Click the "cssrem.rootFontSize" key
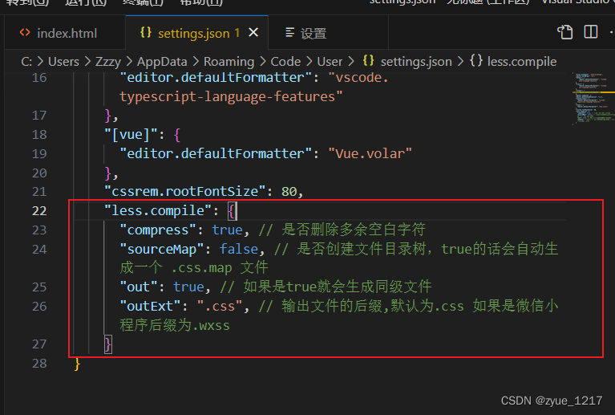615x415 pixels. 185,192
